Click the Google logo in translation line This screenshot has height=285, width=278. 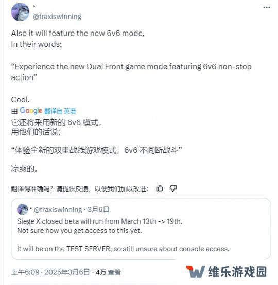(x=31, y=110)
